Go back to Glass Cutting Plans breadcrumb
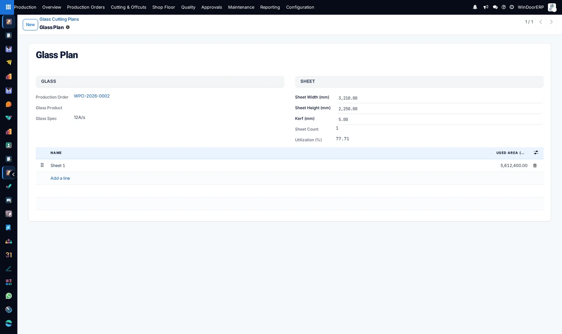This screenshot has height=334, width=562. [x=59, y=19]
